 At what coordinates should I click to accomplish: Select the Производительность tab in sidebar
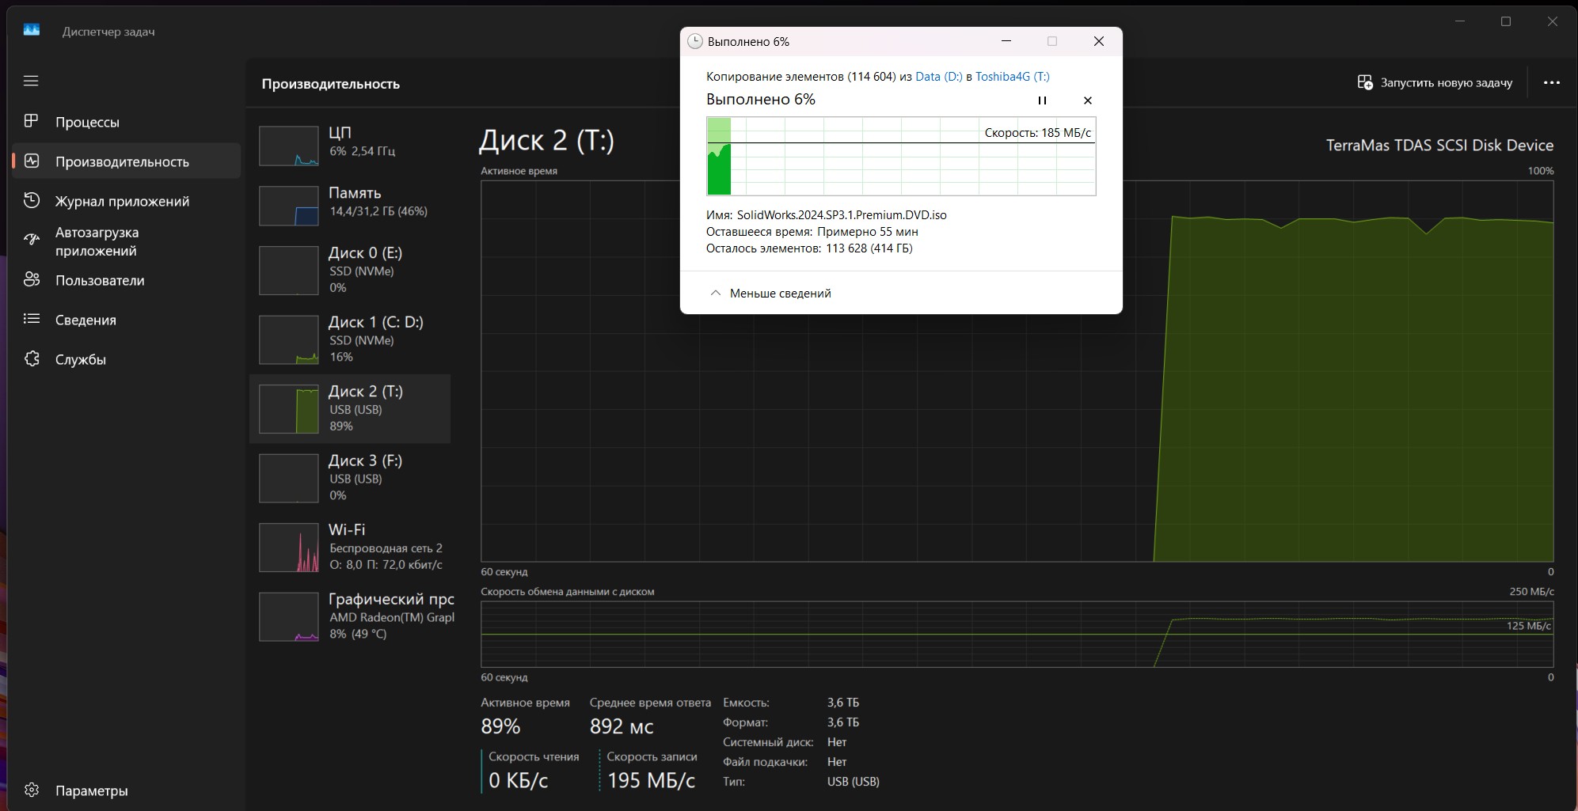[122, 161]
